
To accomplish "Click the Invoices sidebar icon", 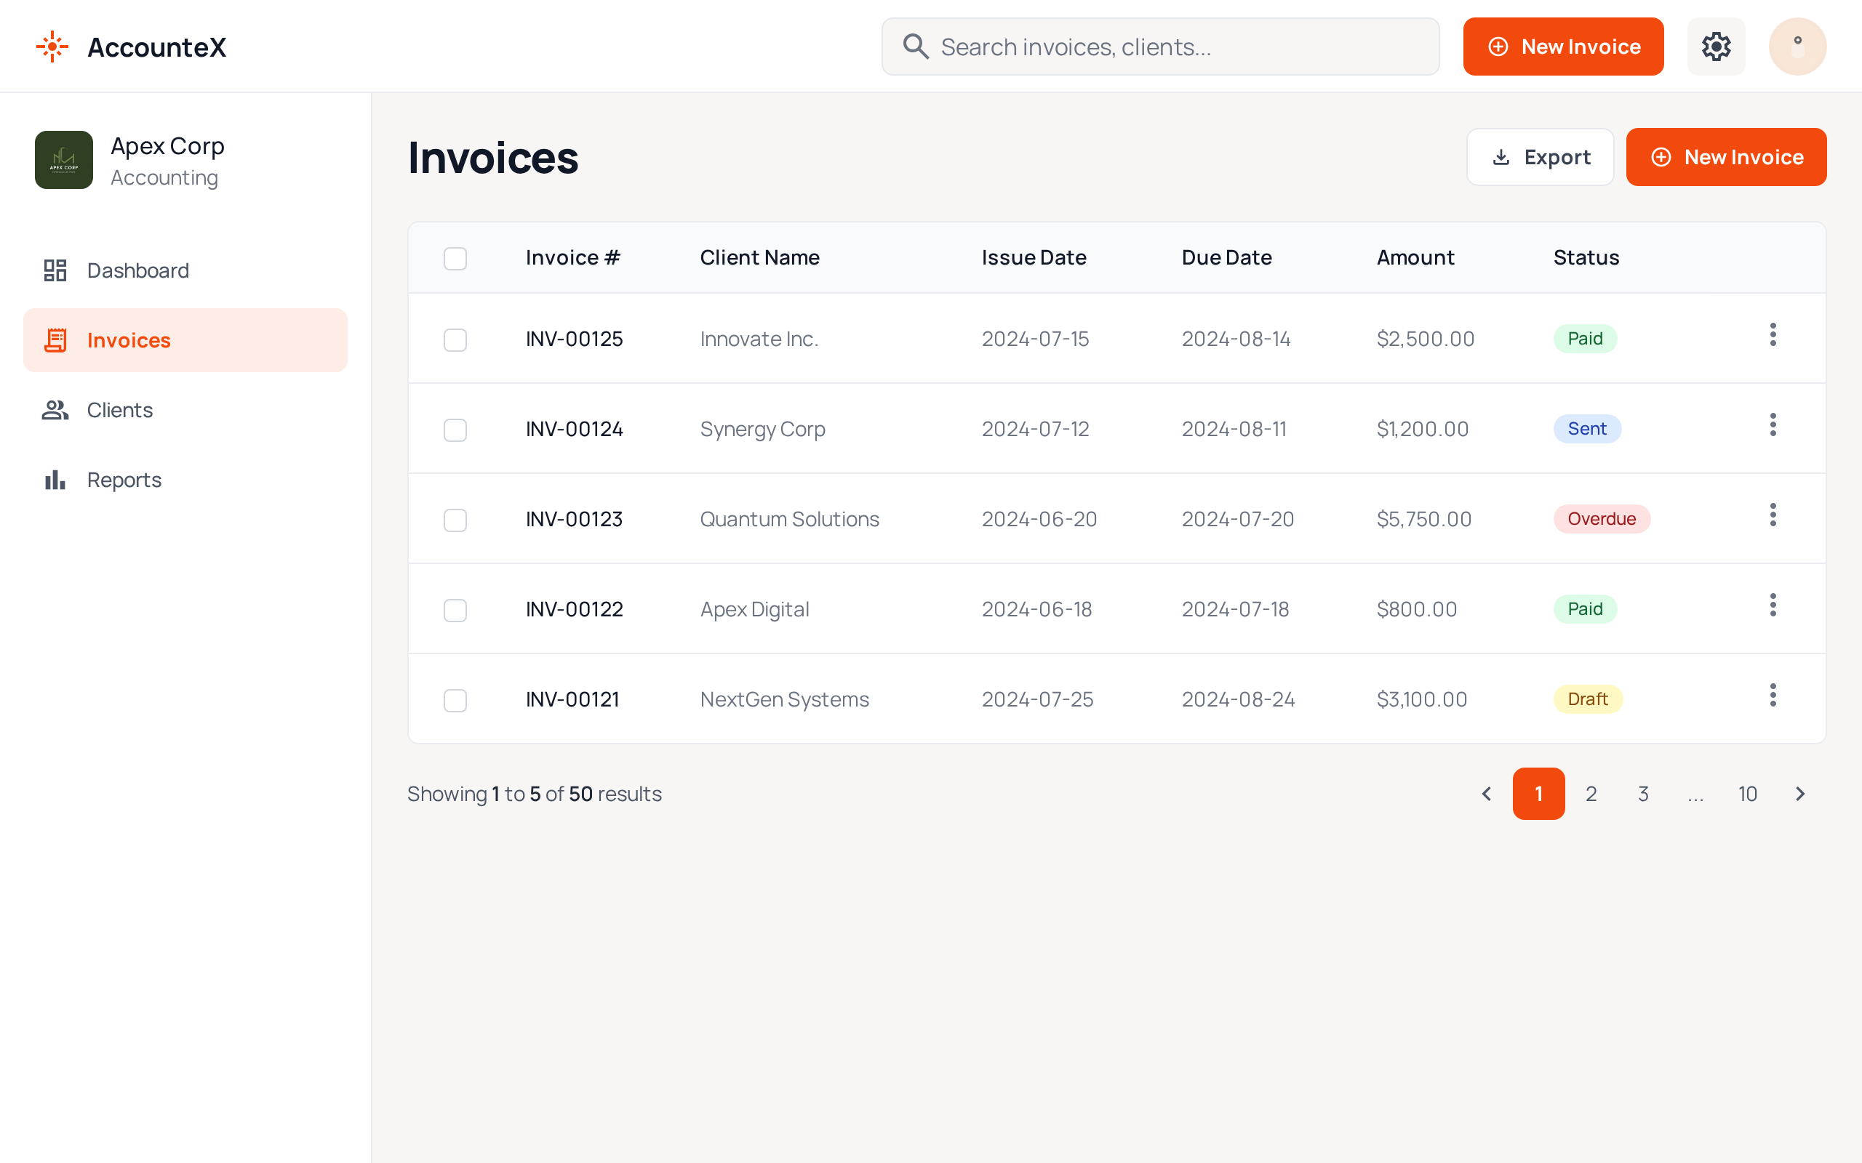I will click(x=55, y=339).
